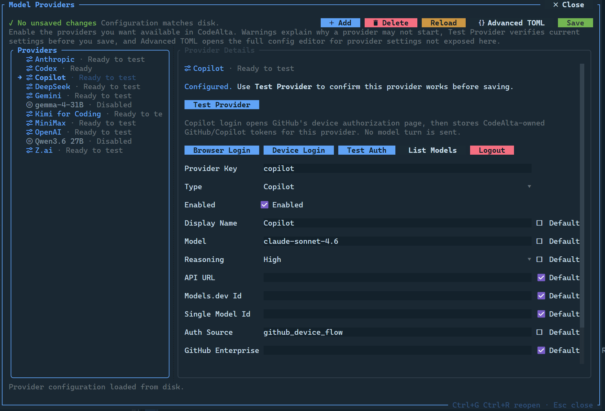Image resolution: width=605 pixels, height=411 pixels.
Task: Click the Kimi for Coding provider icon
Action: pyautogui.click(x=29, y=114)
